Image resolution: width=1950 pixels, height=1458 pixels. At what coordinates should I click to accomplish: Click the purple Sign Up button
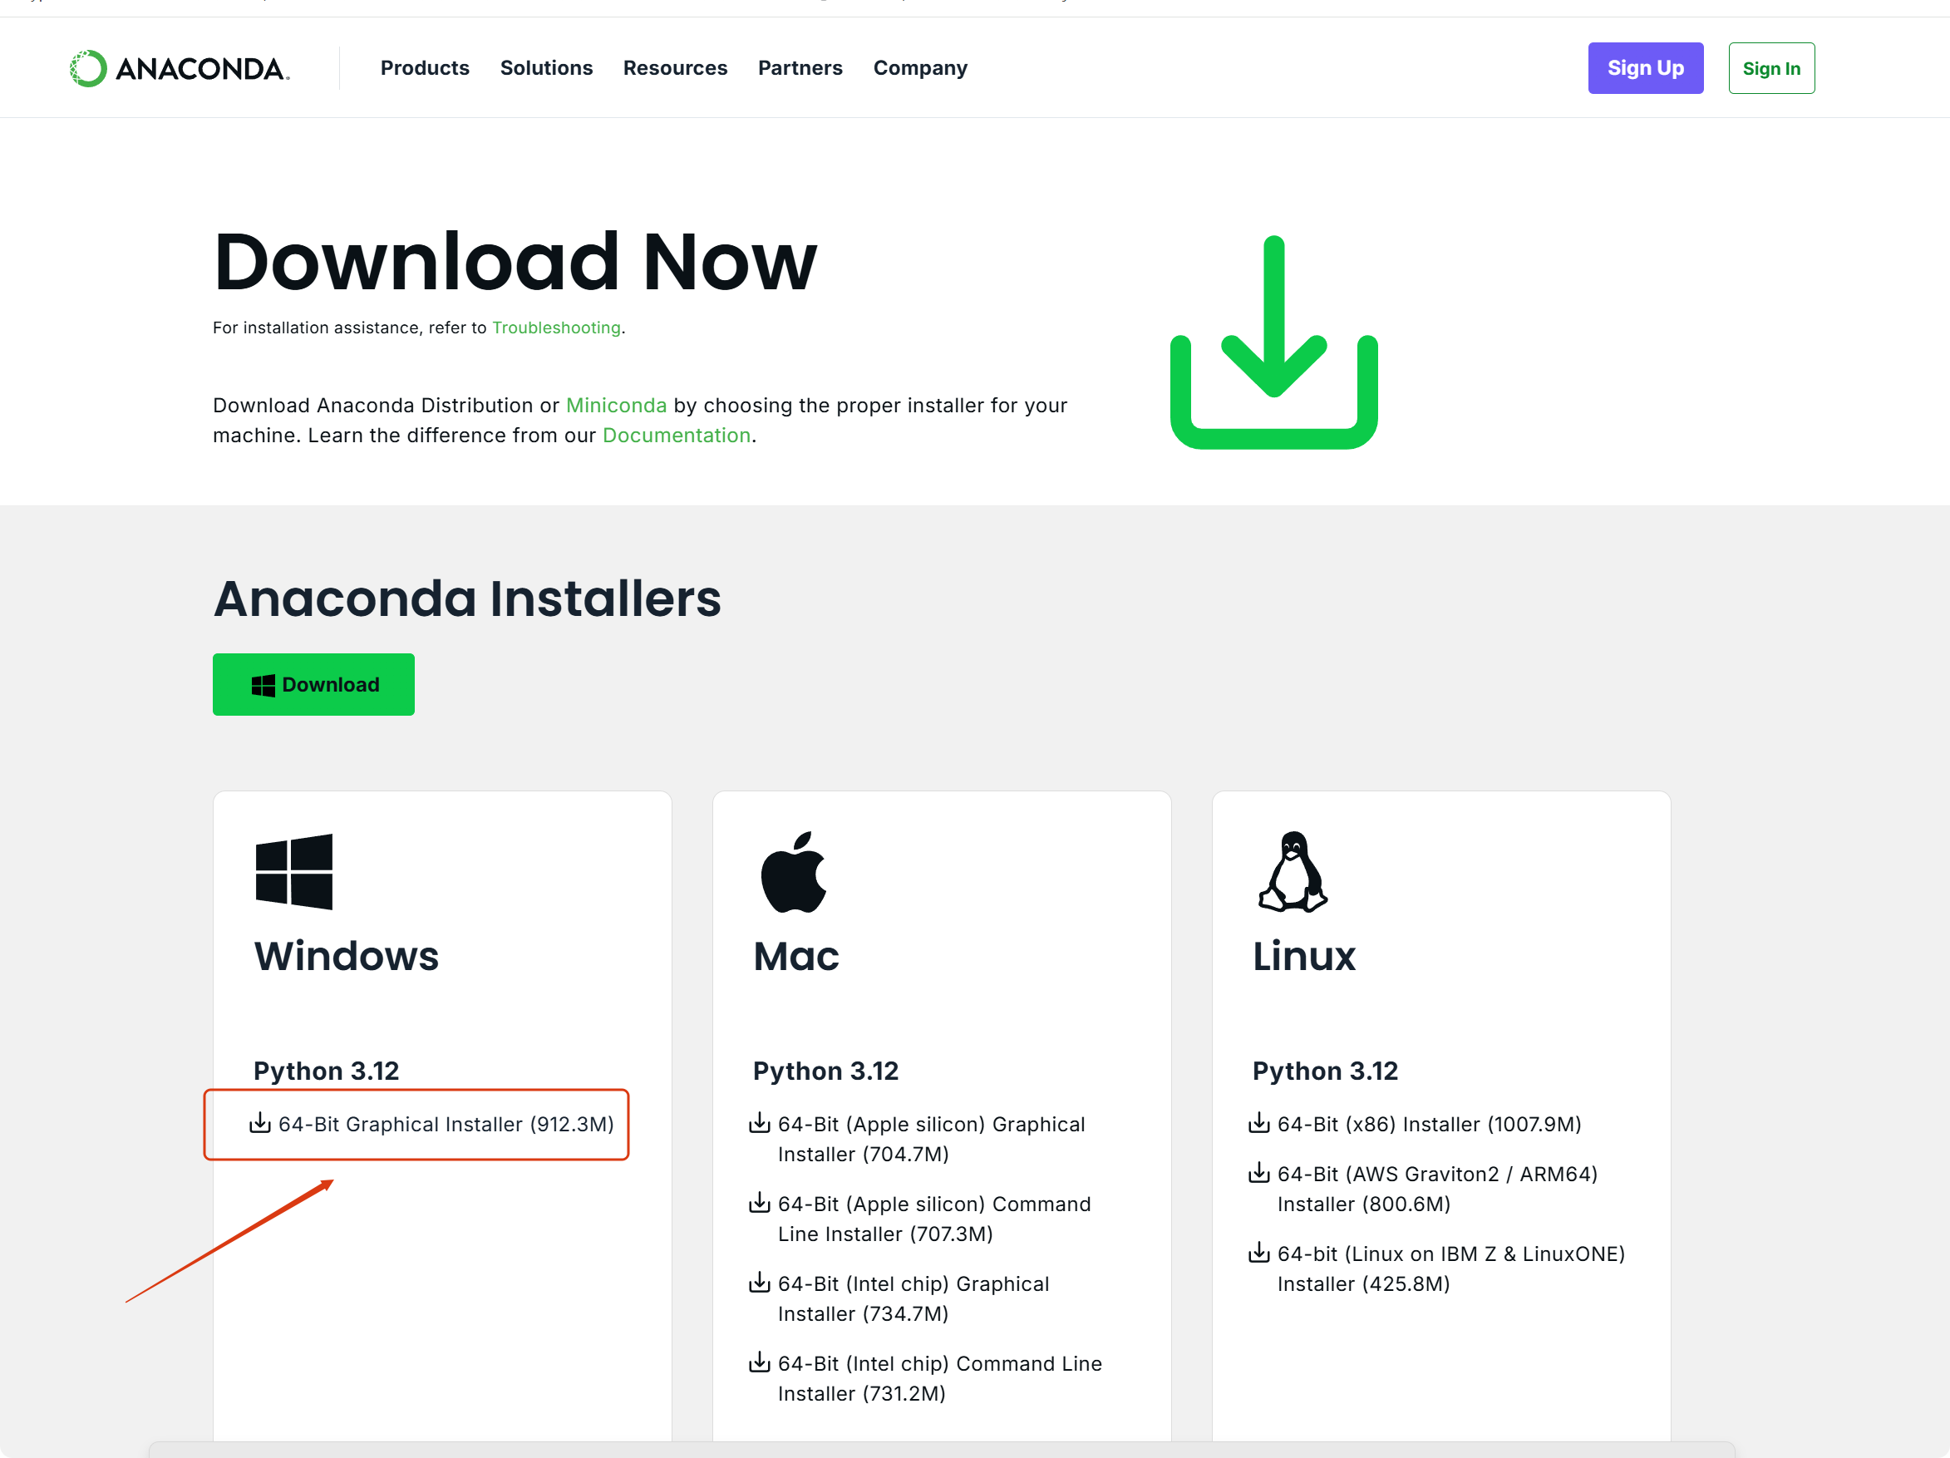pyautogui.click(x=1645, y=68)
